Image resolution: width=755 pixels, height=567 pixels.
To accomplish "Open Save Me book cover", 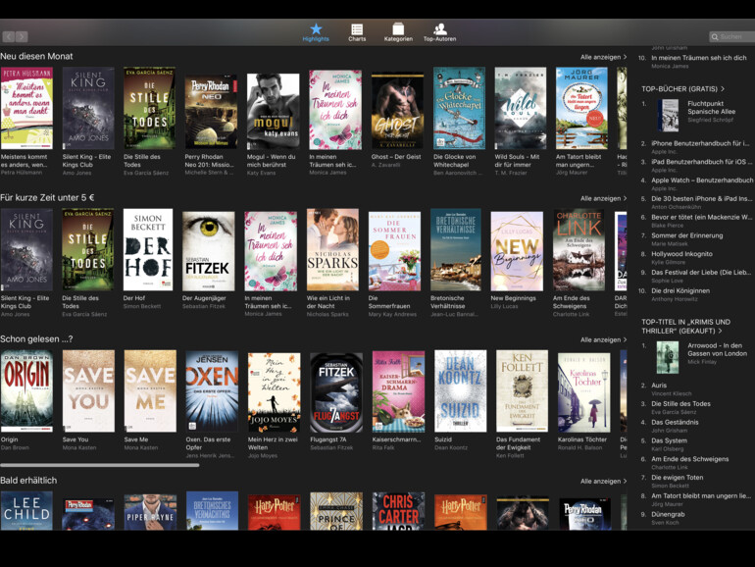I will (150, 390).
